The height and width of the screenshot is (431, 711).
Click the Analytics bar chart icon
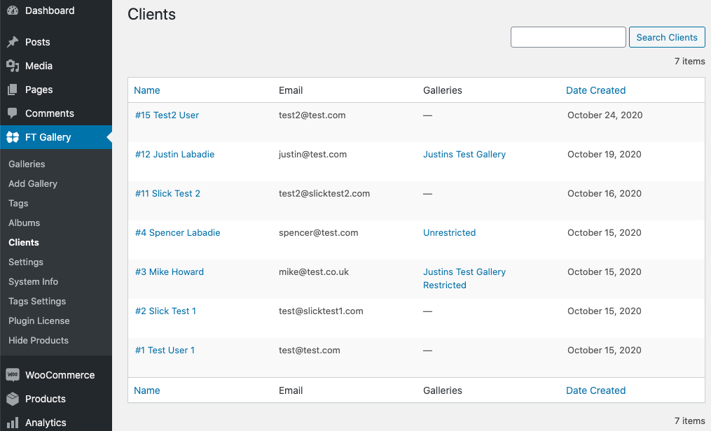(x=13, y=423)
